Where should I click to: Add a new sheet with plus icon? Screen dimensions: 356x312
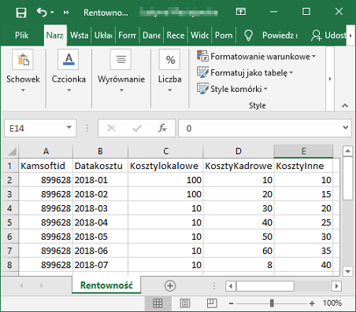coord(170,285)
